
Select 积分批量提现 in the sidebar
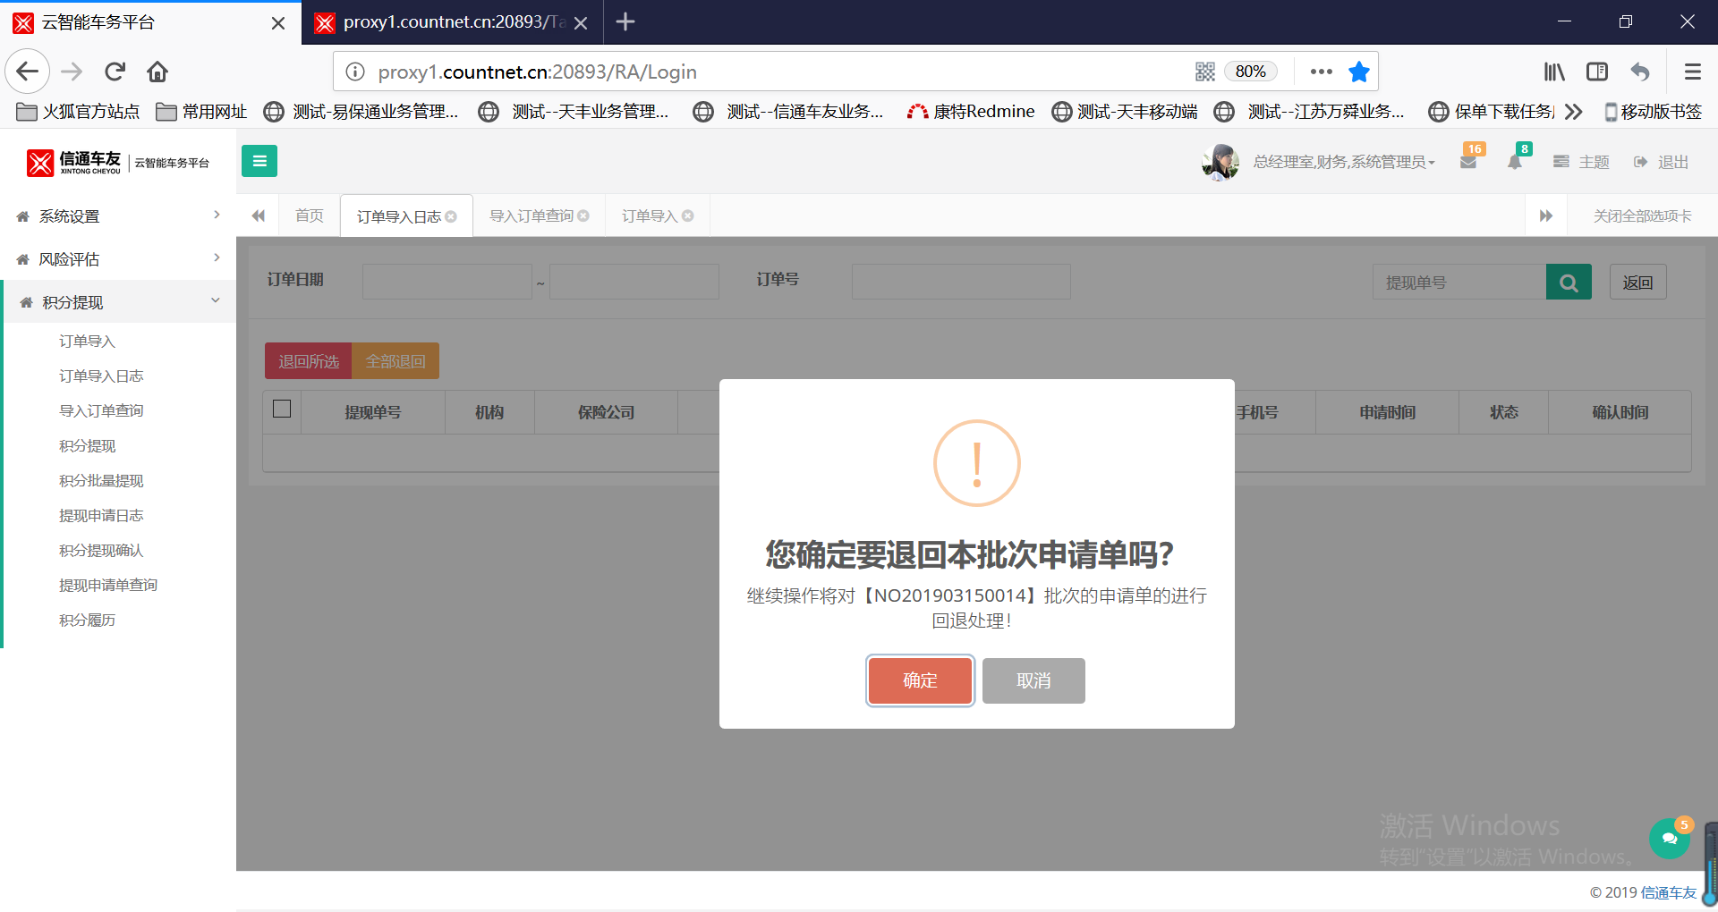pos(101,481)
